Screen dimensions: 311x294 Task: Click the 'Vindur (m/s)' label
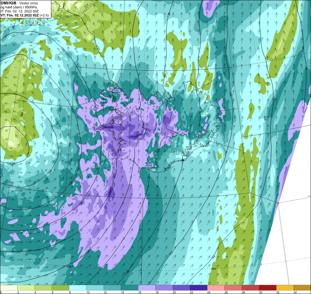[29, 3]
